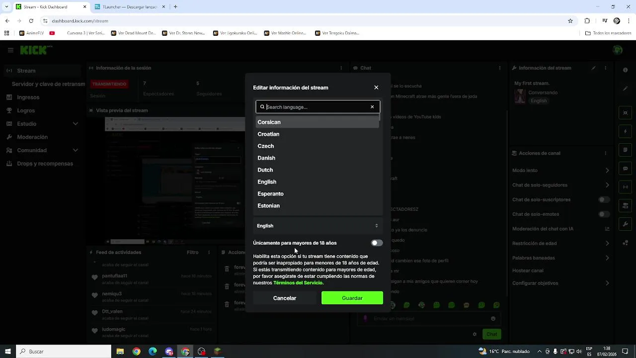Open Moderación del chat con IA
The height and width of the screenshot is (358, 636).
click(x=560, y=229)
